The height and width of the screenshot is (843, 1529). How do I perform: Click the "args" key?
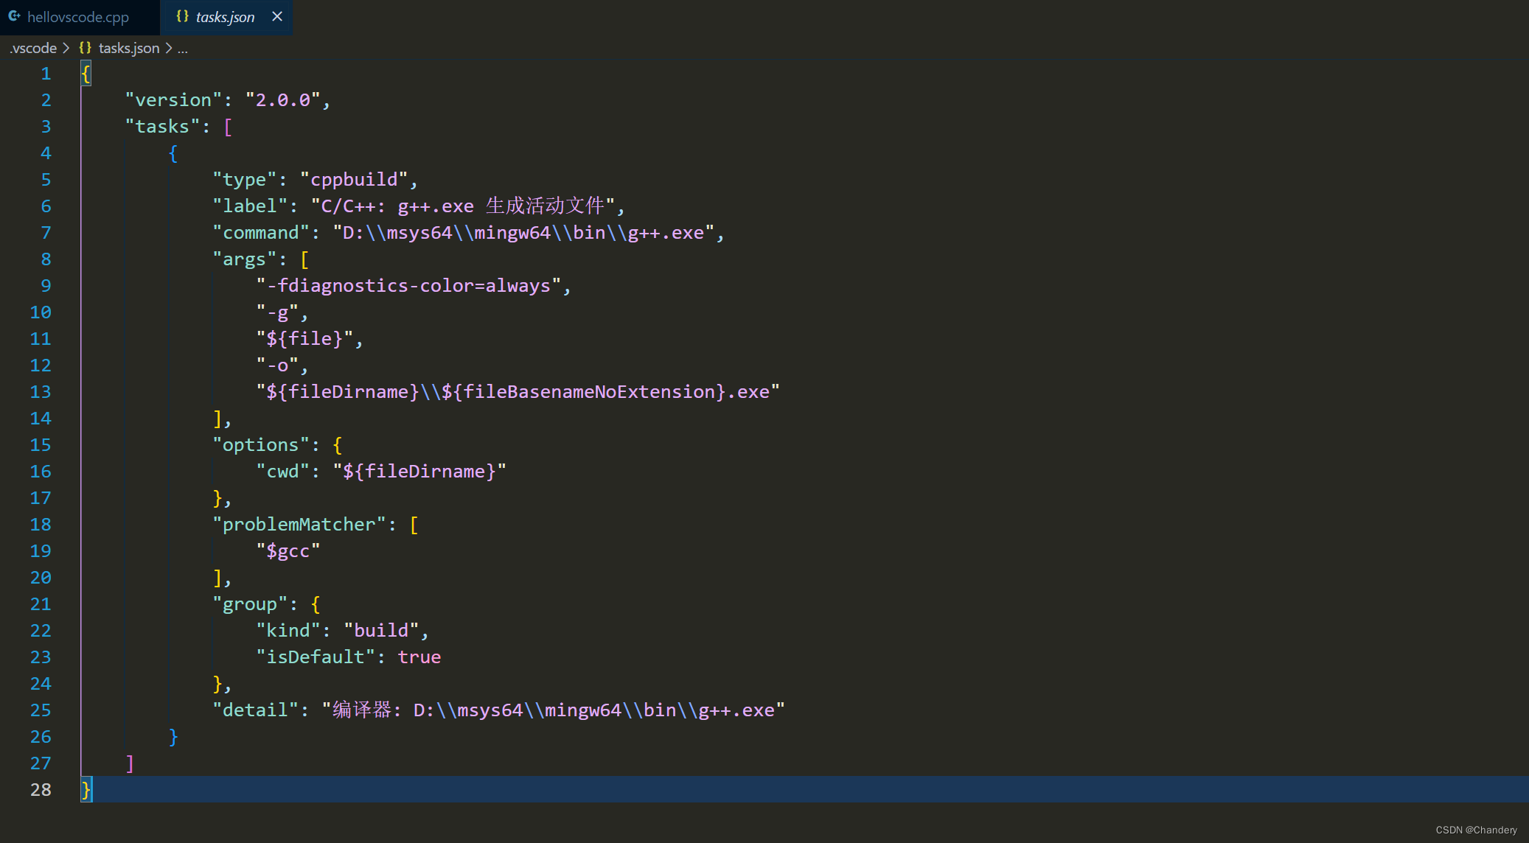245,259
